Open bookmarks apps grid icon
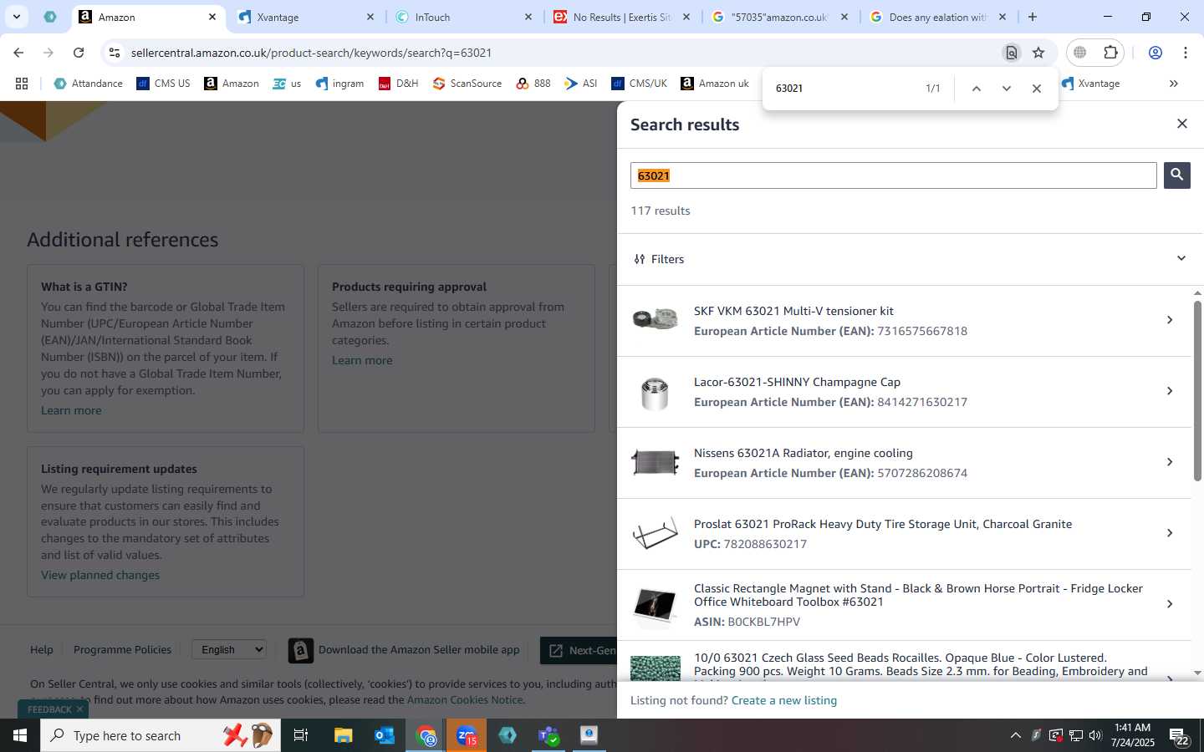Image resolution: width=1204 pixels, height=752 pixels. pyautogui.click(x=22, y=84)
